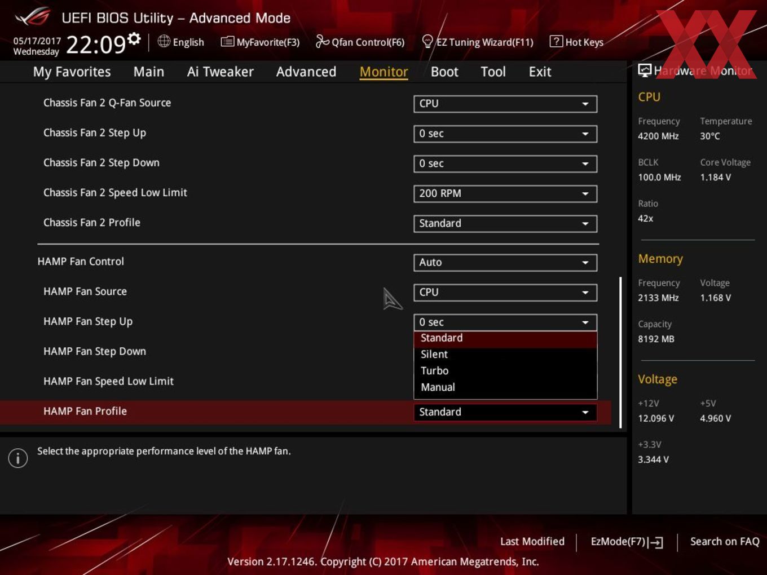Screen dimensions: 767x575
Task: Expand Chassis Fan 2 Step Up dropdown
Action: (505, 134)
